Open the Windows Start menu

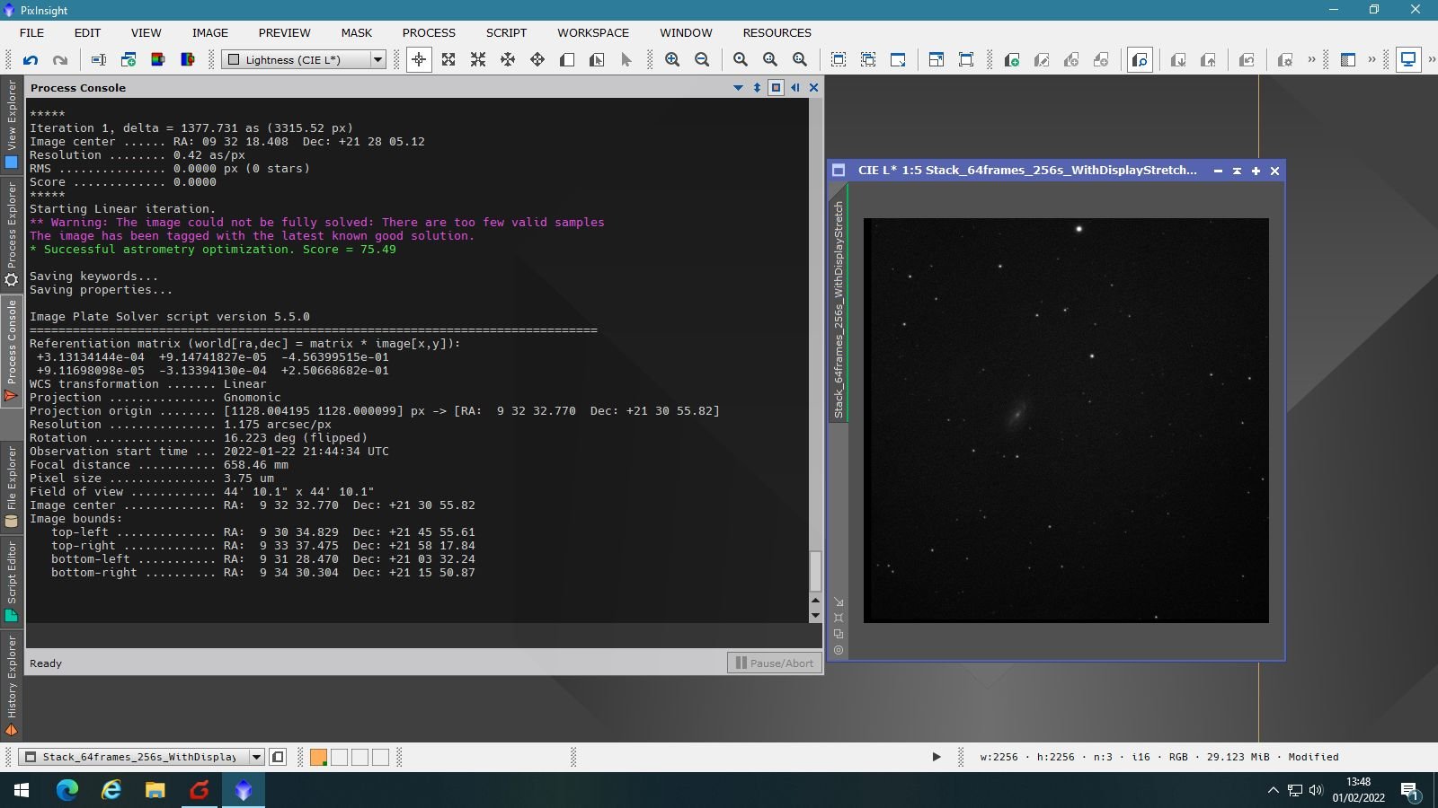22,790
